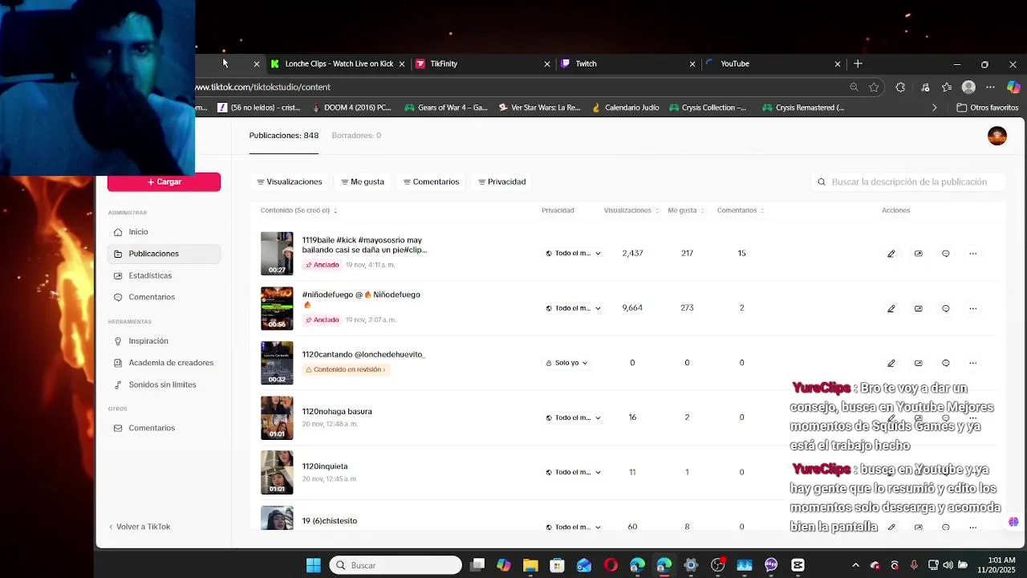Image resolution: width=1027 pixels, height=578 pixels.
Task: Open comments bubble icon for 1120cantando post
Action: click(945, 363)
